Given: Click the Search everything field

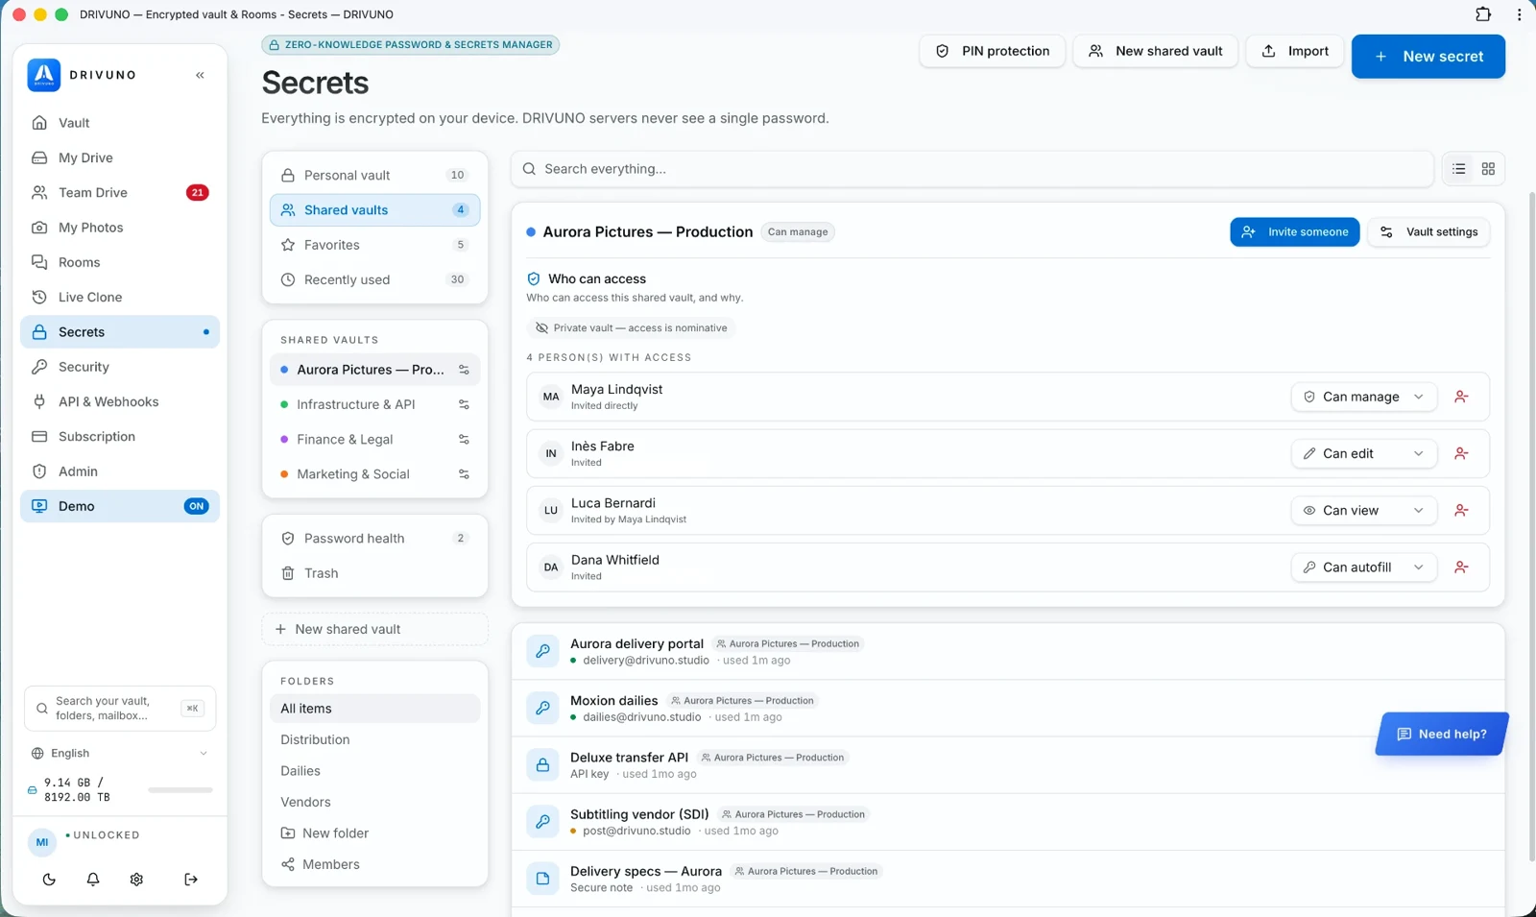Looking at the screenshot, I should tap(972, 169).
